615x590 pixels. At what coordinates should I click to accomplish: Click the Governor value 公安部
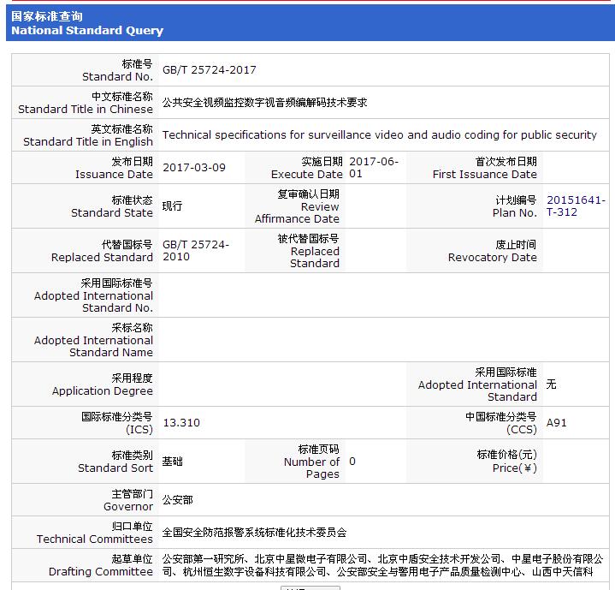tap(177, 500)
